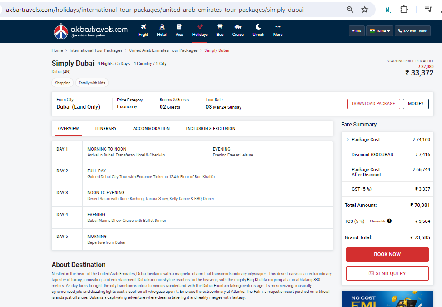442x307 pixels.
Task: Open International Tour Packages breadcrumb
Action: (x=96, y=50)
